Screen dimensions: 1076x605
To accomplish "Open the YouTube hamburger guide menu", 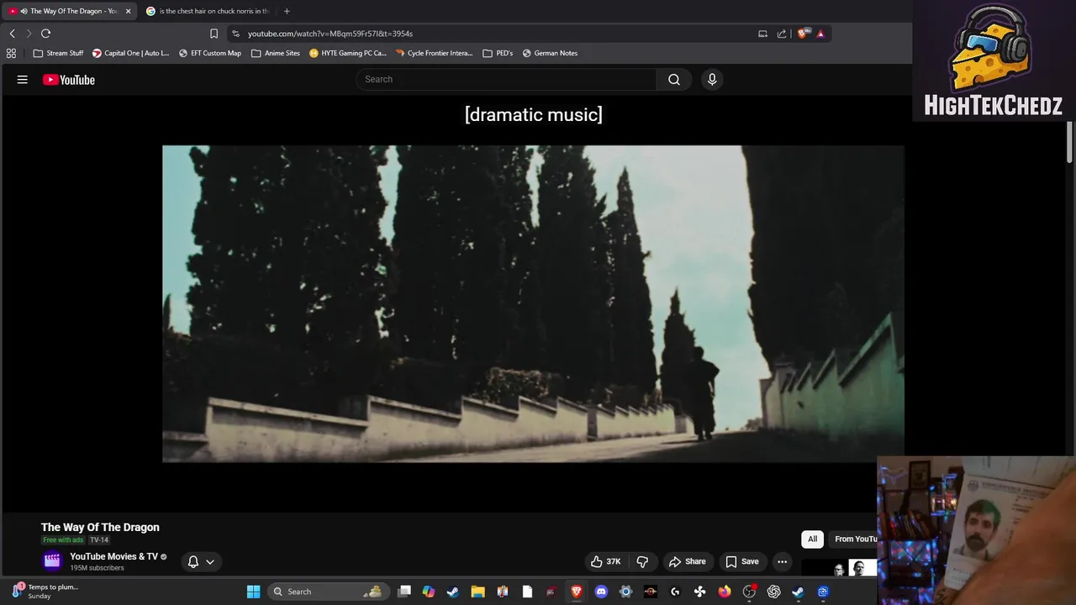I will click(23, 80).
